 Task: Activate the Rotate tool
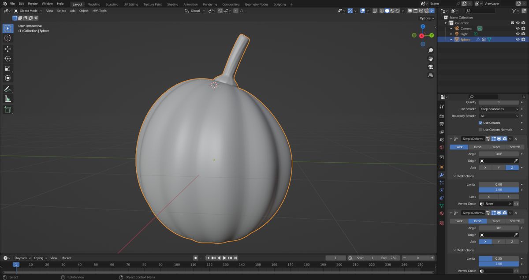[x=7, y=59]
